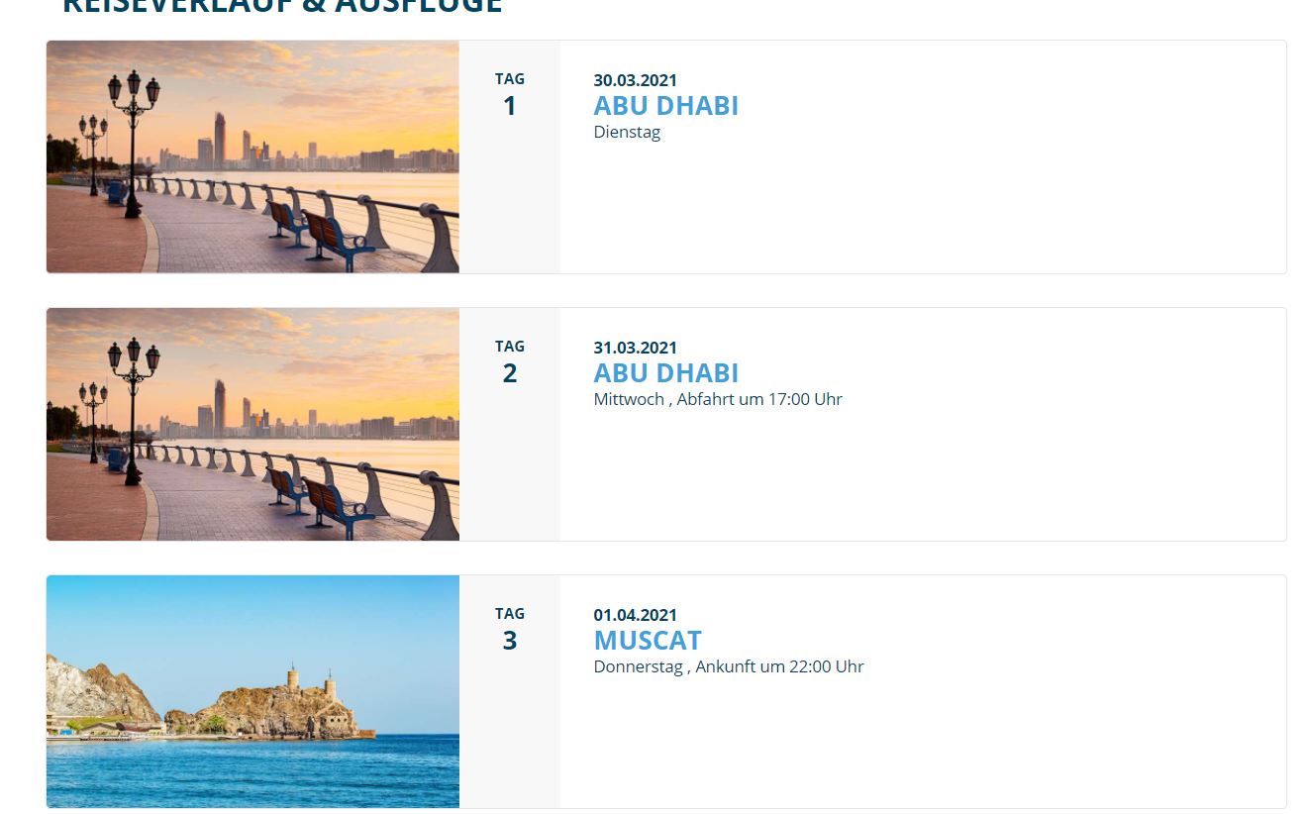This screenshot has width=1308, height=814.
Task: Click the TAG 1 day label
Action: [x=510, y=94]
